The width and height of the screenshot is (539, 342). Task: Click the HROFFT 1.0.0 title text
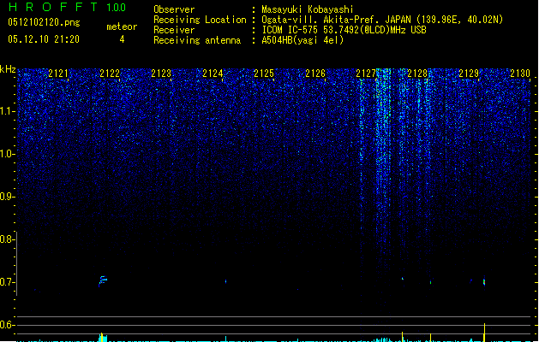[67, 7]
